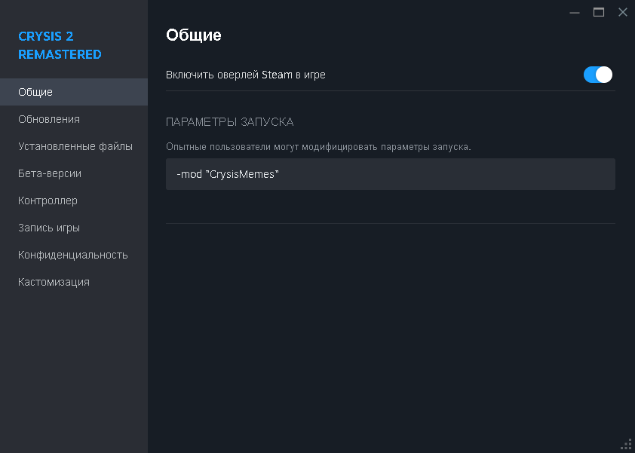The height and width of the screenshot is (453, 635).
Task: Open the Общие settings section
Action: [x=35, y=92]
